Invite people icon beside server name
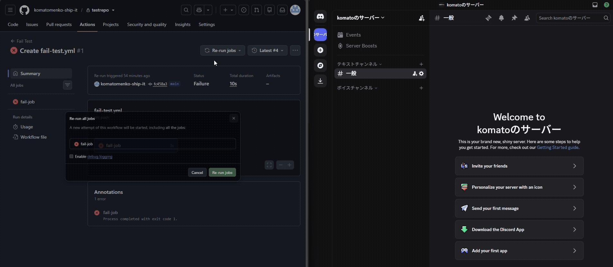 (422, 18)
